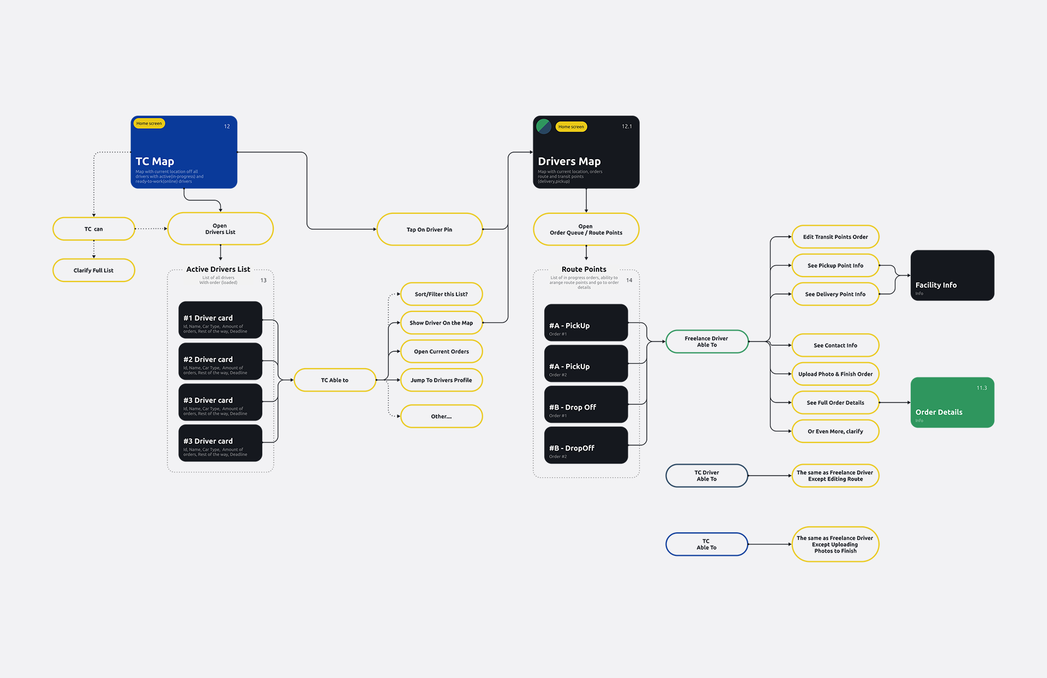Select the #1 Driver card

point(220,320)
